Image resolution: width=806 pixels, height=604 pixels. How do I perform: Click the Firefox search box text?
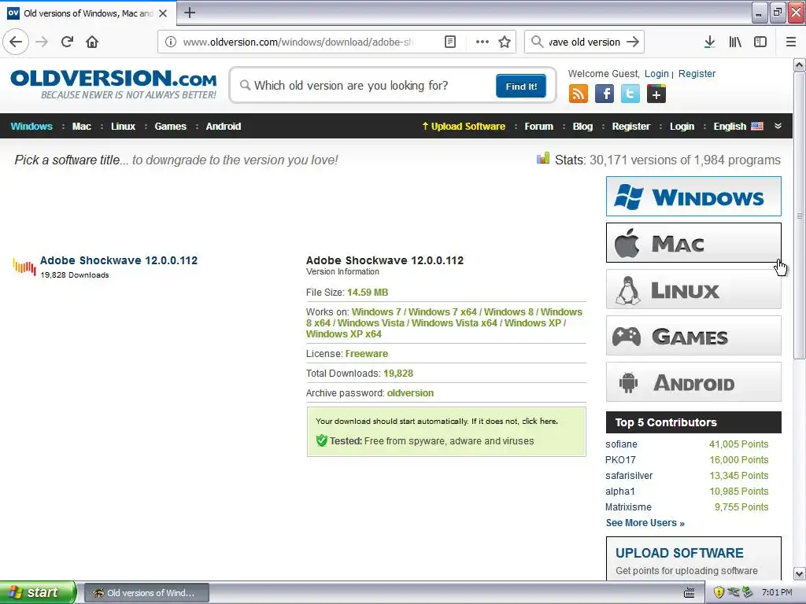(584, 42)
